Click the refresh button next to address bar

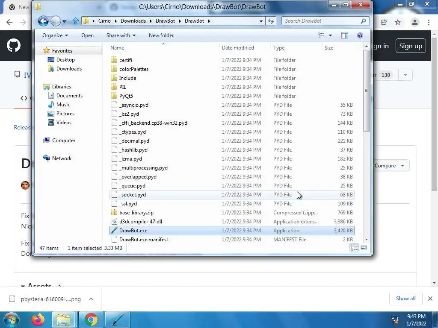click(x=271, y=21)
